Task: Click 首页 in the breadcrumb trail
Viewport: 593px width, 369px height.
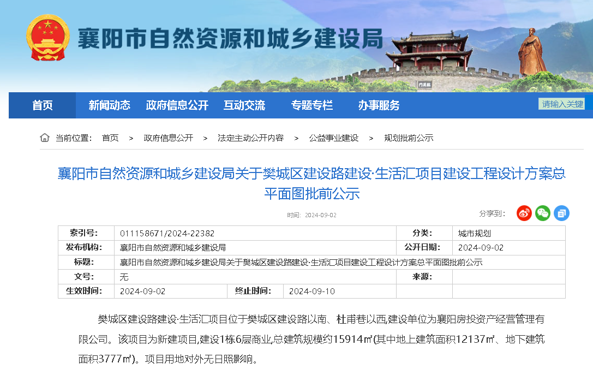Action: click(x=110, y=138)
